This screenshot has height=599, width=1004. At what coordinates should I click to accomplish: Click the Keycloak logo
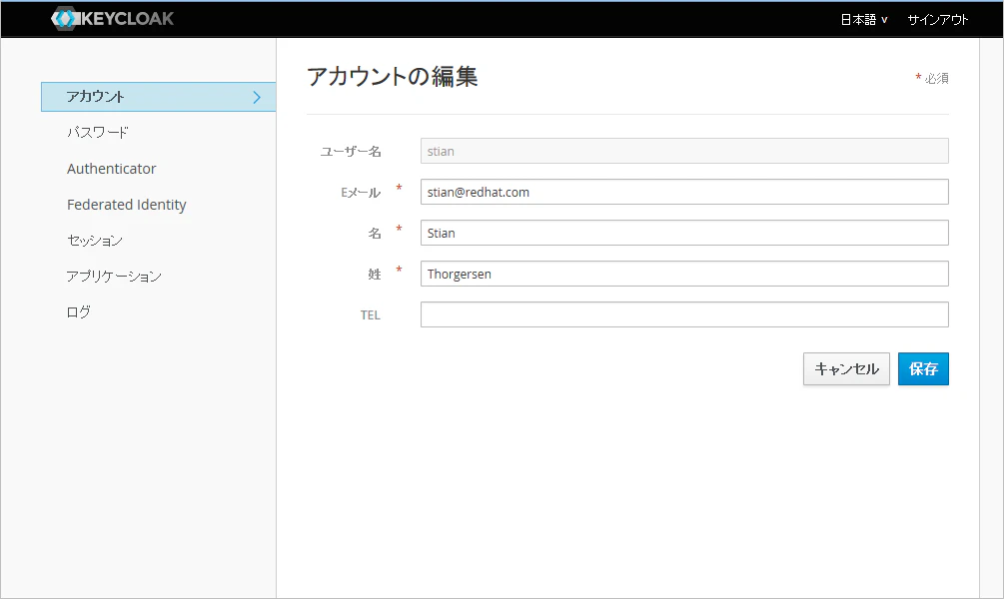(x=112, y=19)
